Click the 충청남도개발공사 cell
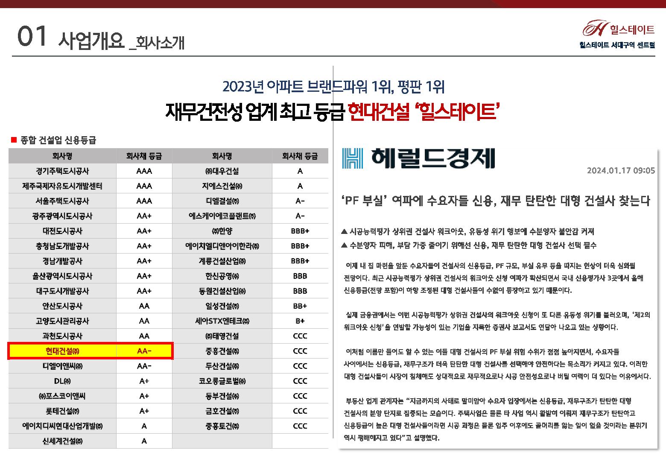The width and height of the screenshot is (666, 461). (62, 246)
